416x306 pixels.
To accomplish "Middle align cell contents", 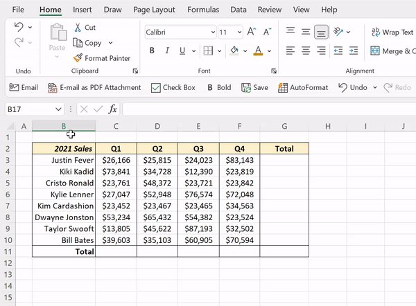I will coord(306,32).
